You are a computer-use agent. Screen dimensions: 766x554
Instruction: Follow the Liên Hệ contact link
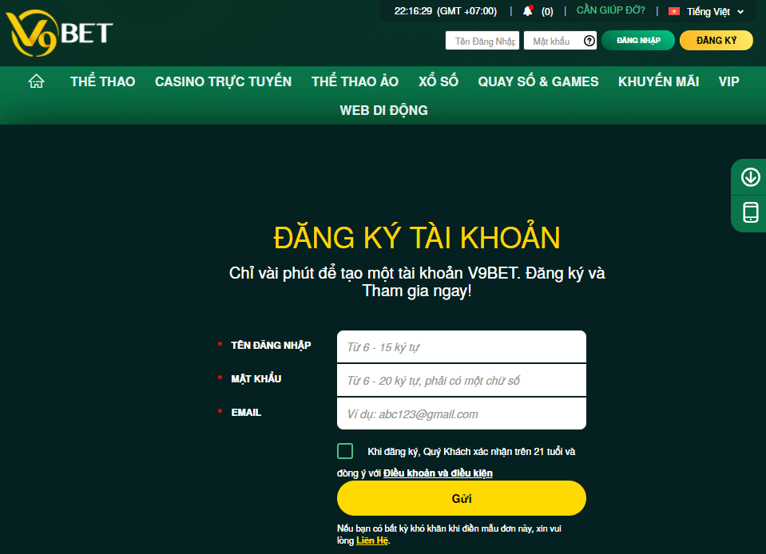pos(371,540)
